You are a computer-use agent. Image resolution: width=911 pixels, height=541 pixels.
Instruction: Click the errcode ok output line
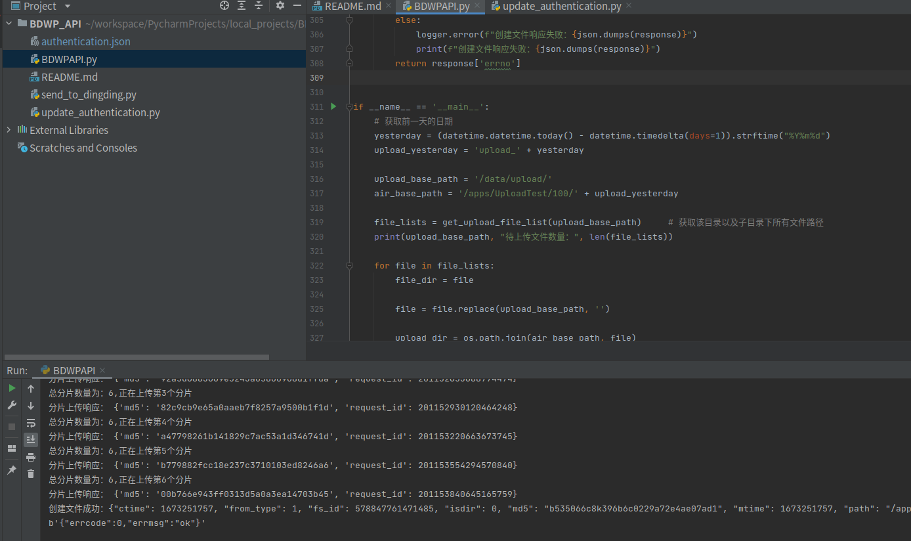pyautogui.click(x=127, y=523)
